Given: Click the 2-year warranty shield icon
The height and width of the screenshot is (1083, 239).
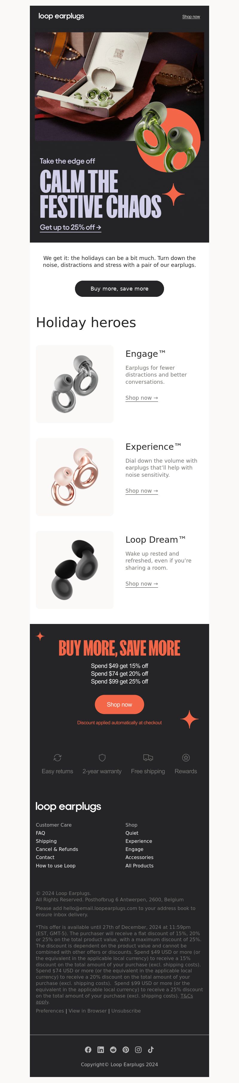Looking at the screenshot, I should pyautogui.click(x=102, y=757).
